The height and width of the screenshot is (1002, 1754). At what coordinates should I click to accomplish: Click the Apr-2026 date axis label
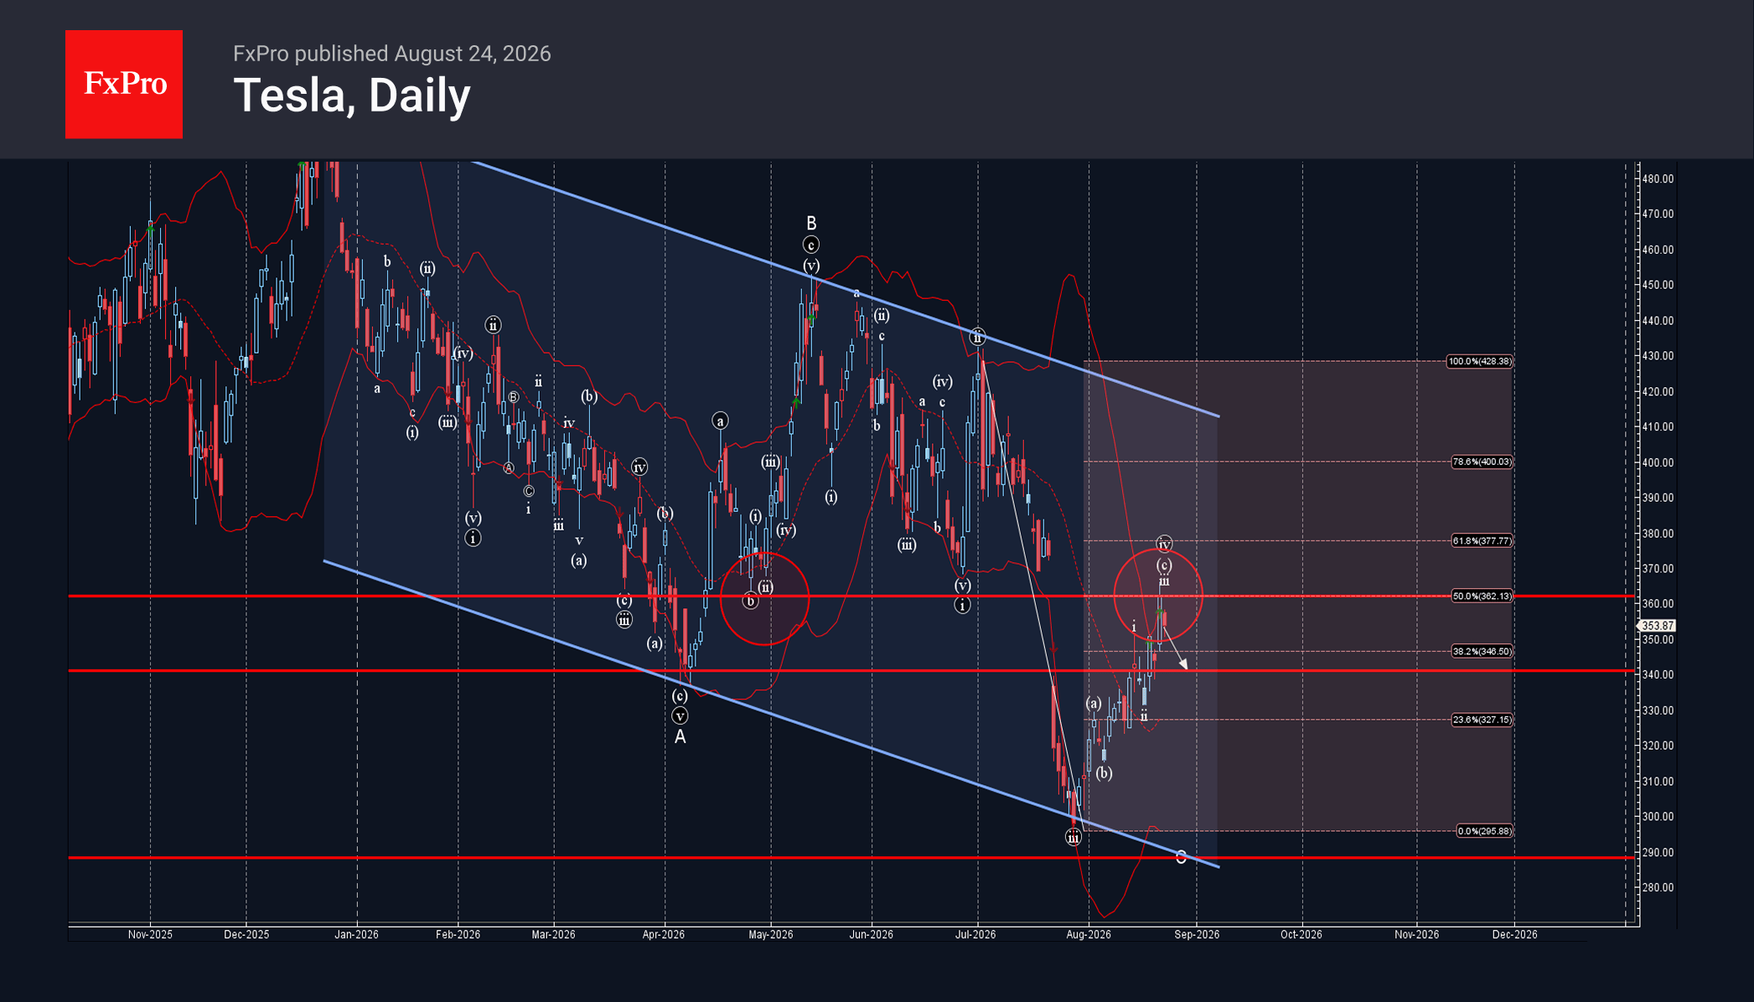(664, 935)
